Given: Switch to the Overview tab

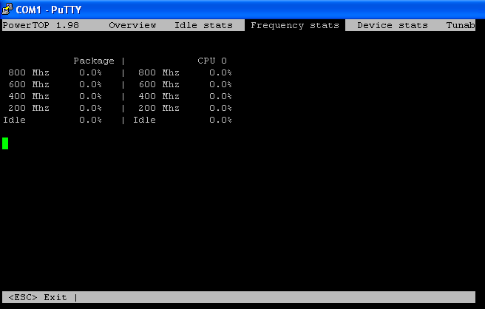Looking at the screenshot, I should coord(132,25).
